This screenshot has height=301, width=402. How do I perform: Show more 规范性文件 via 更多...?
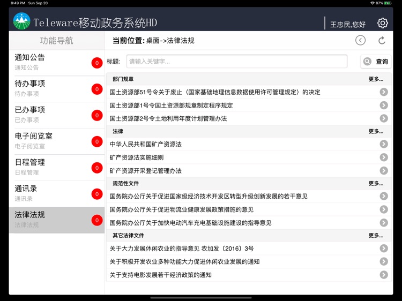coord(376,183)
